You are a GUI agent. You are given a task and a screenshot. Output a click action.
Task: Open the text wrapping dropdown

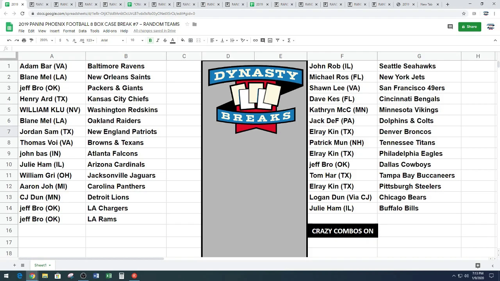click(x=234, y=40)
